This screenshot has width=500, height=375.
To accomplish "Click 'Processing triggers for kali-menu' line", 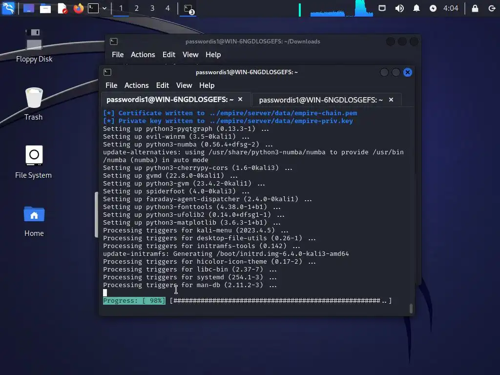I will coord(195,230).
